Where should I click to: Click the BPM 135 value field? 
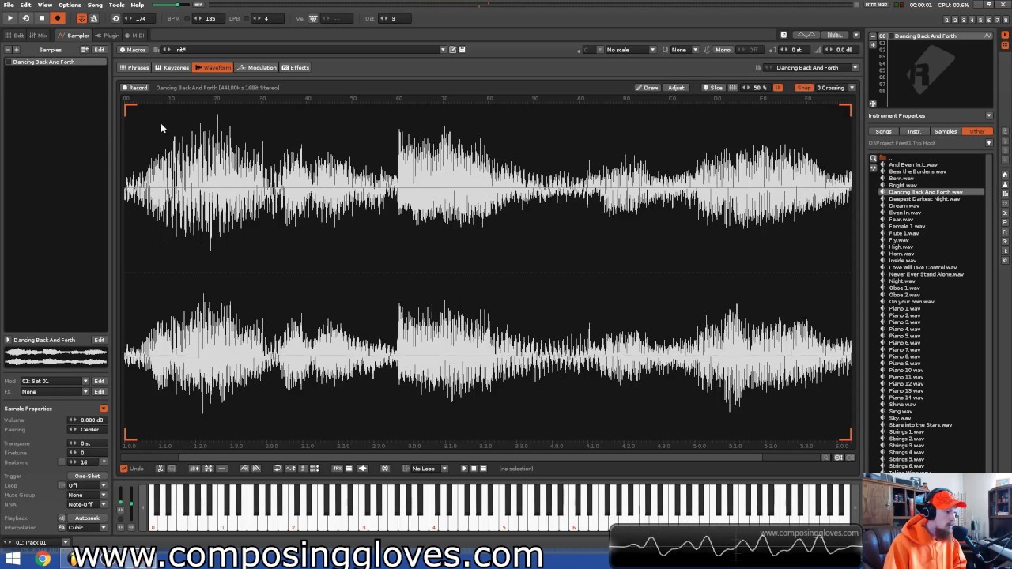pos(210,18)
